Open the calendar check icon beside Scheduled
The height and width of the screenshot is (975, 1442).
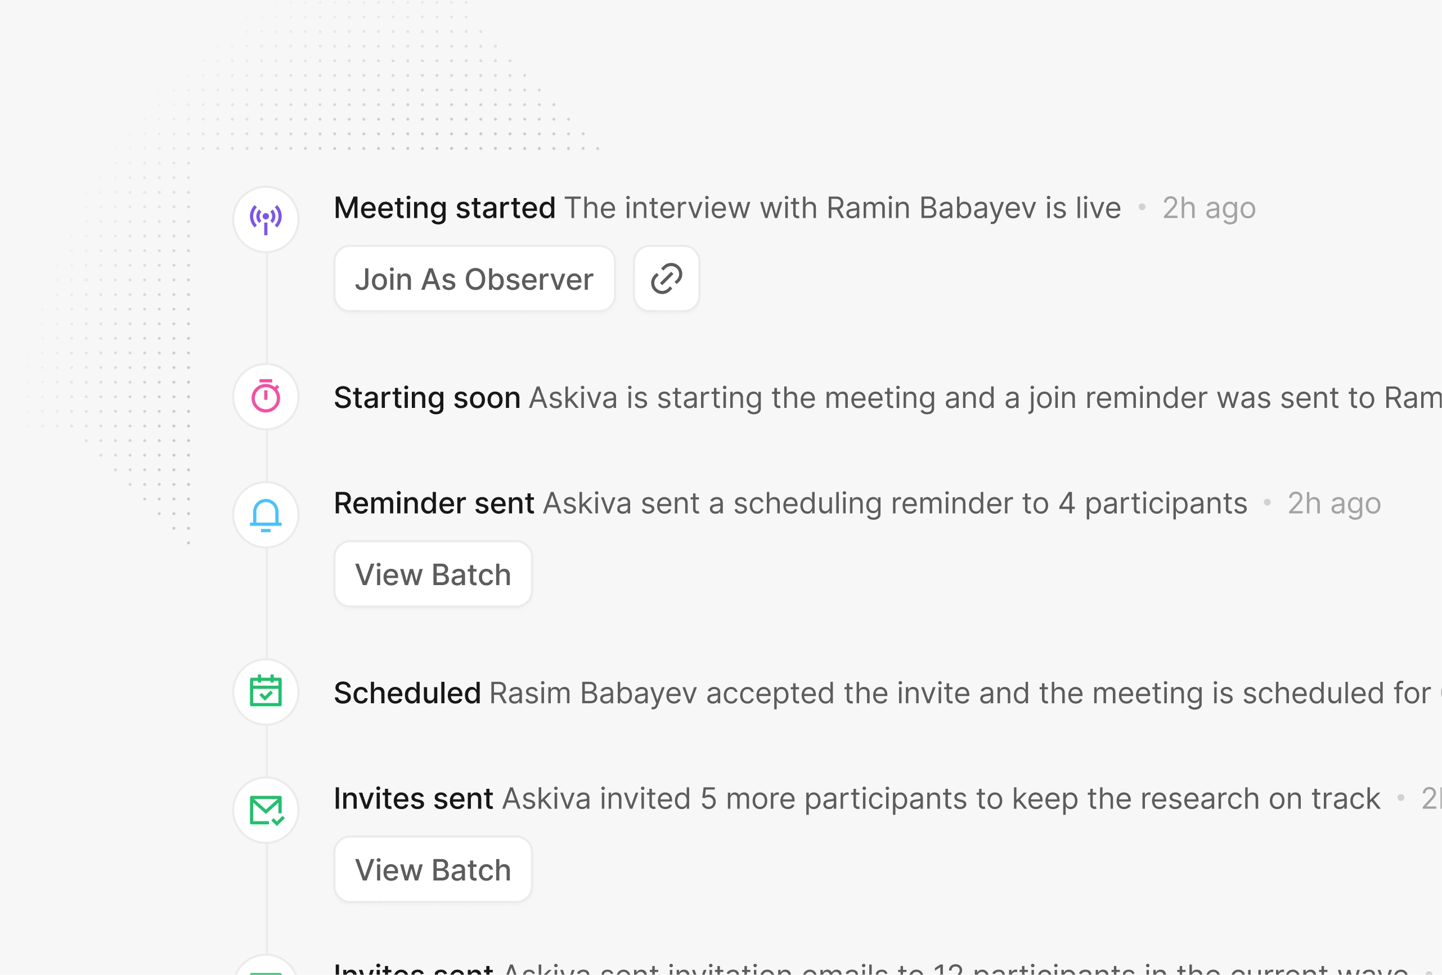pos(266,692)
